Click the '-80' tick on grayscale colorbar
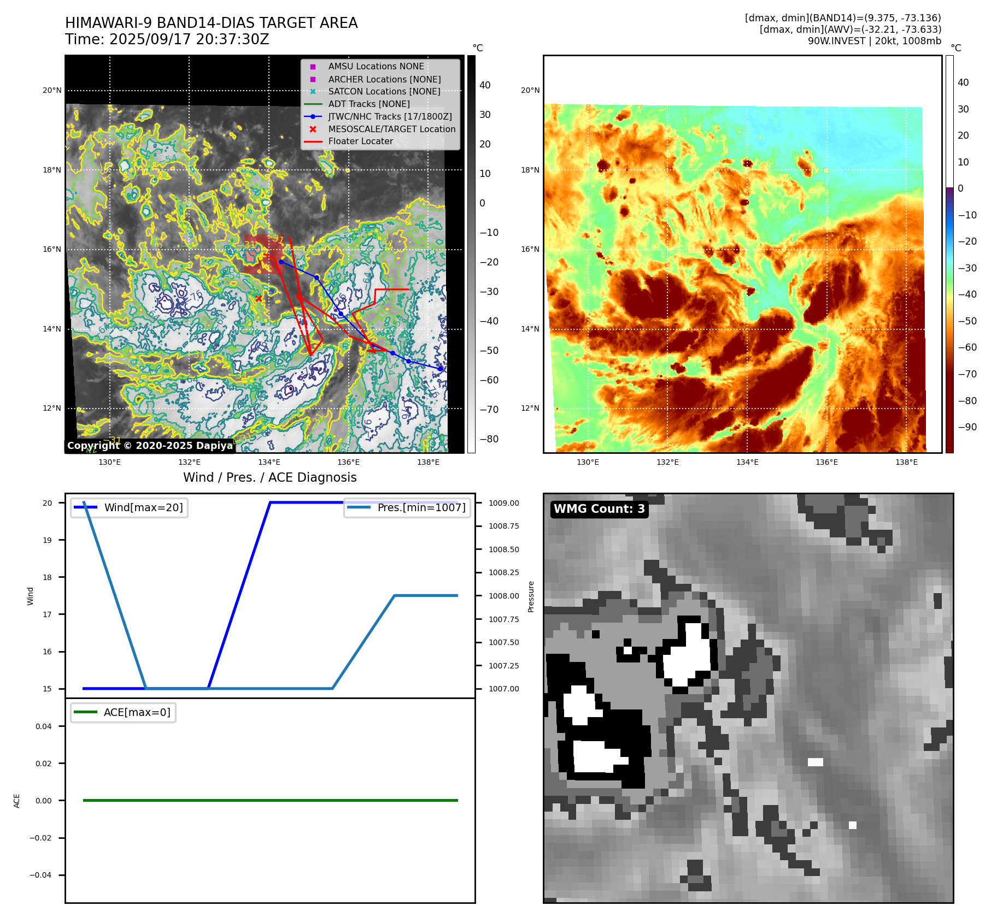The height and width of the screenshot is (923, 991). (x=489, y=439)
